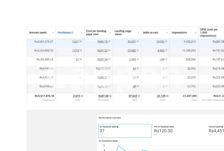Click the 1,013 purchases value link

tap(75, 51)
